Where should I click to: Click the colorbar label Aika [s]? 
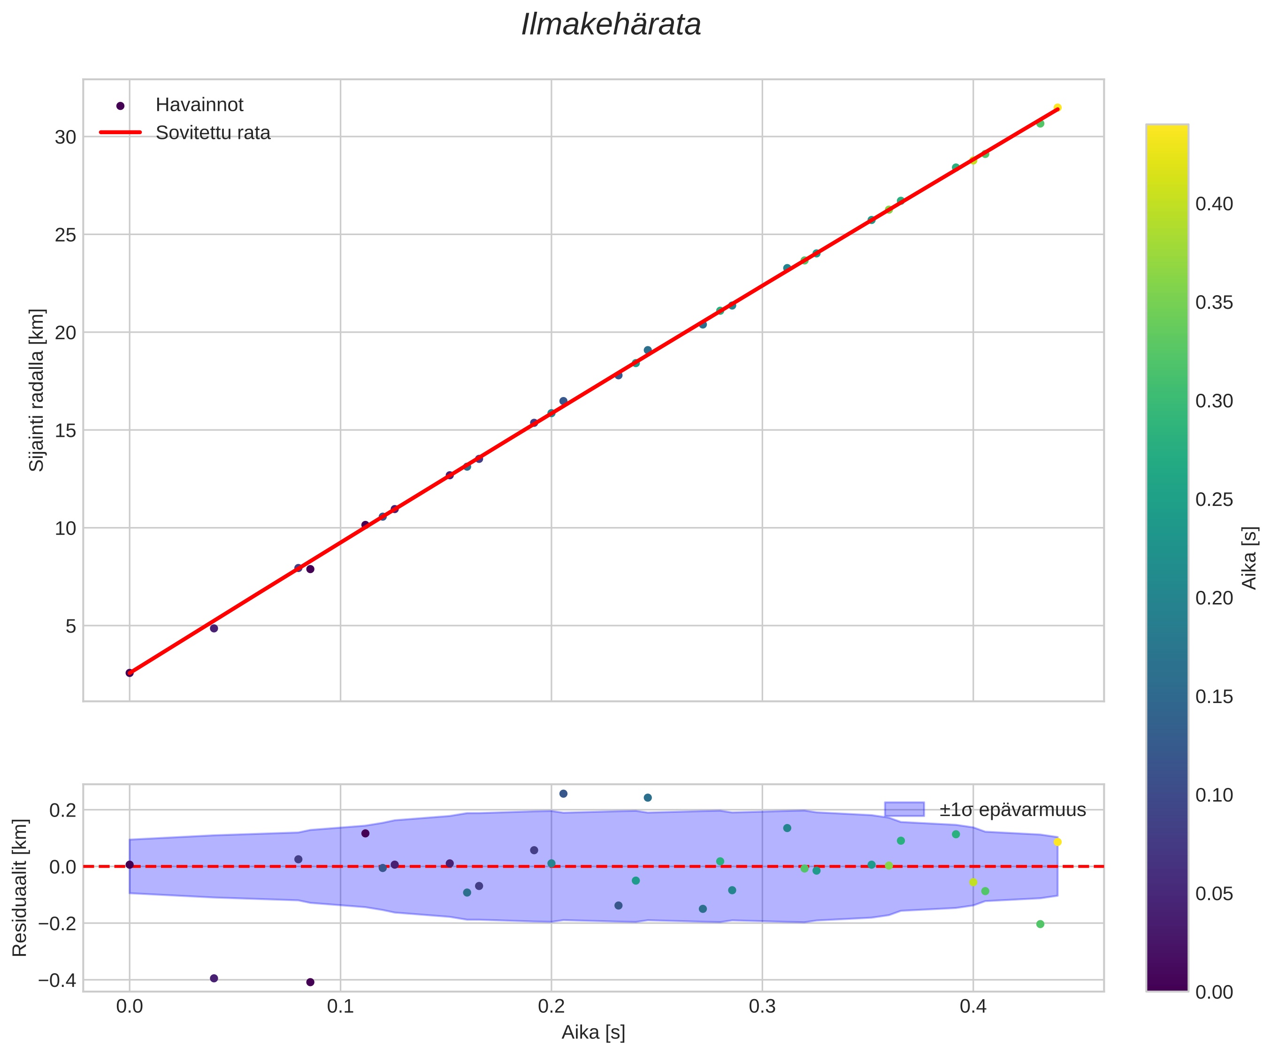[x=1250, y=558]
